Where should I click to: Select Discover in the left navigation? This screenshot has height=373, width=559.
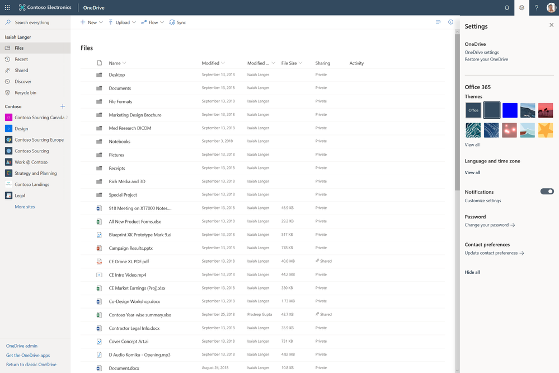[x=35, y=81]
